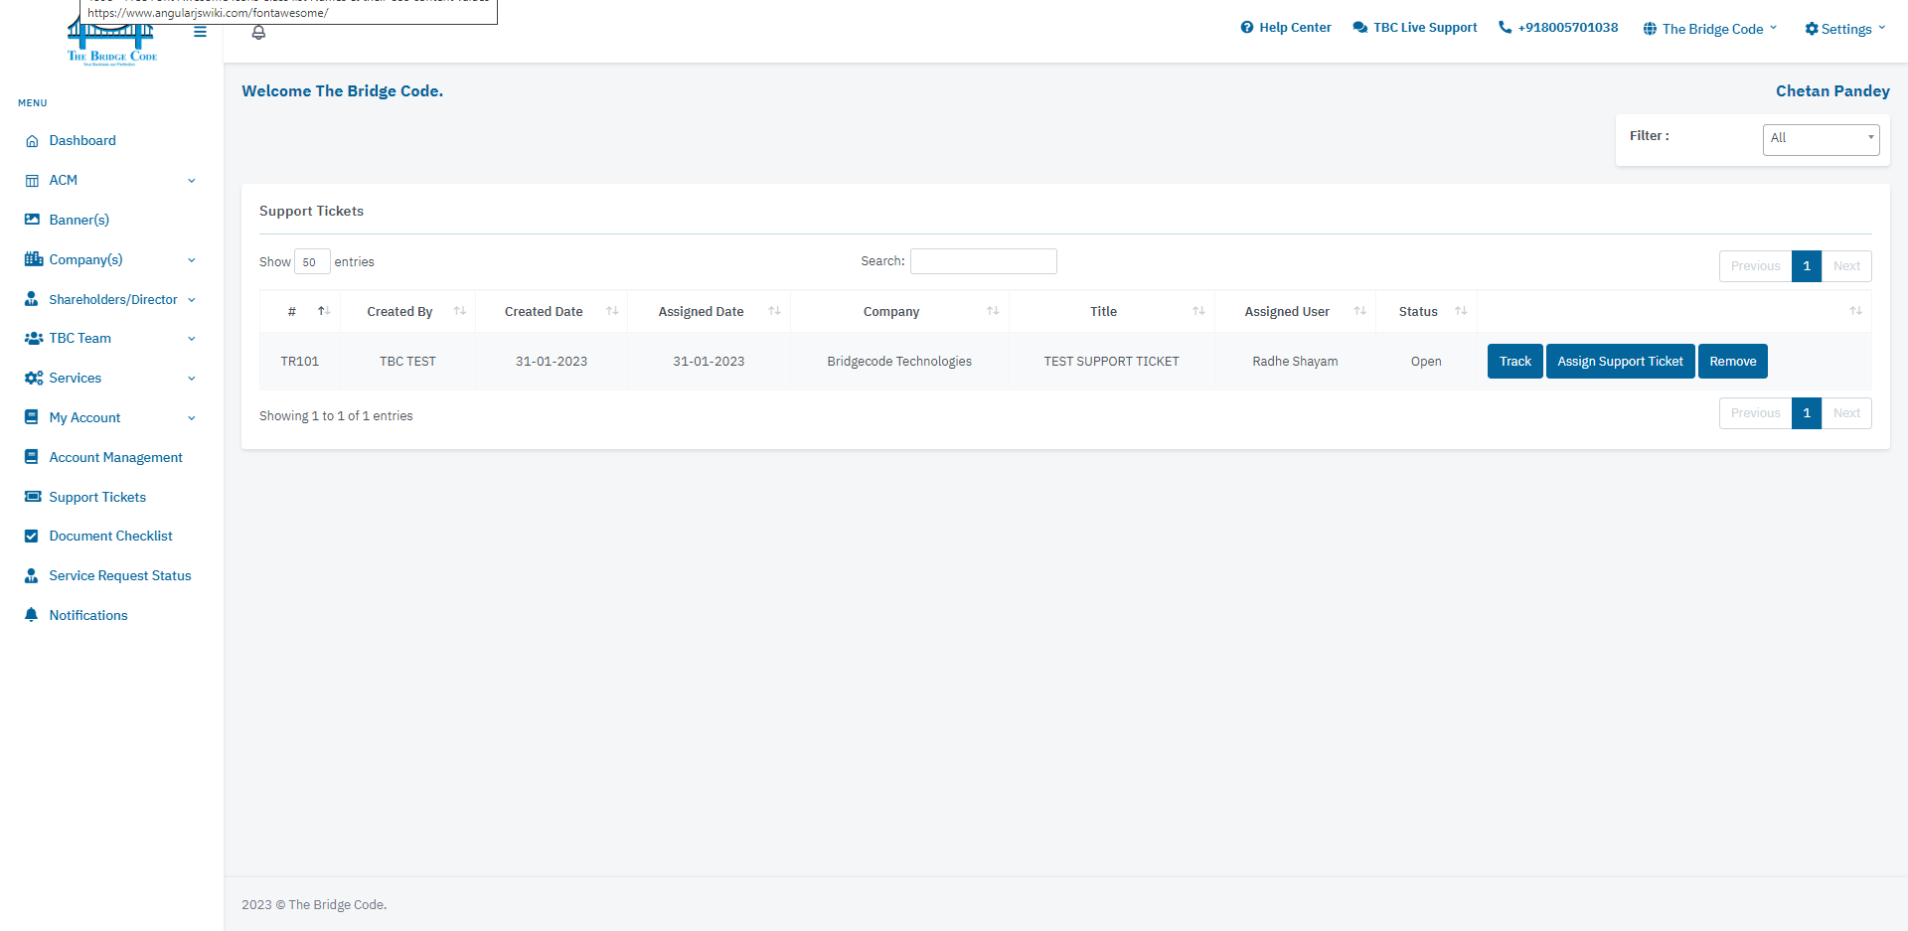Open The Bridge Code language dropdown

click(x=1710, y=29)
